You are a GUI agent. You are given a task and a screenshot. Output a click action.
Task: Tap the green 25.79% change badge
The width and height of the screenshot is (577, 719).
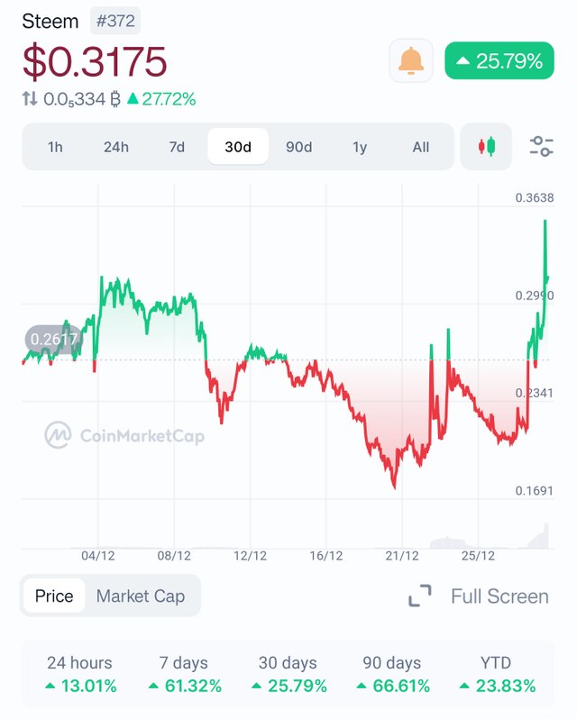pos(499,60)
